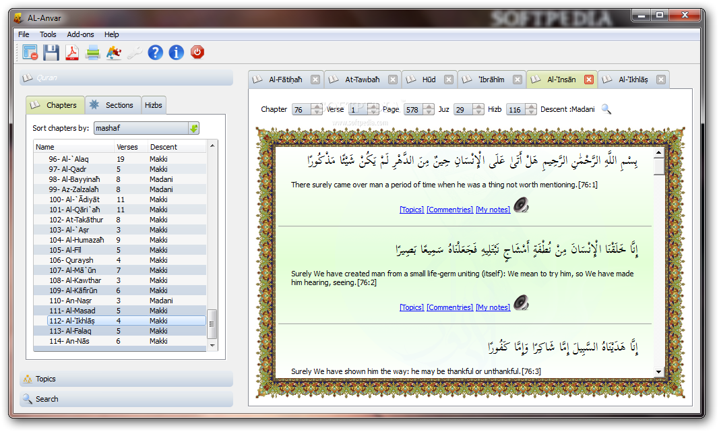This screenshot has height=432, width=719.
Task: Click the Hizb number stepper arrows
Action: click(x=531, y=109)
